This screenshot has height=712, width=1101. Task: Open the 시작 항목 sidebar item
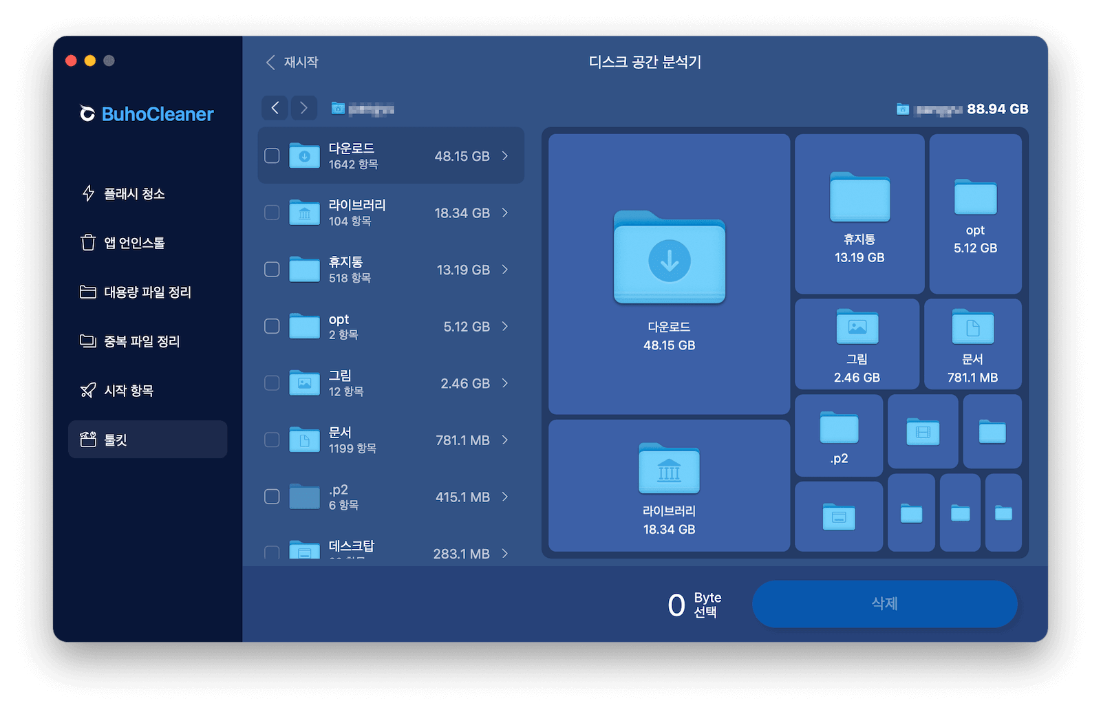point(147,391)
